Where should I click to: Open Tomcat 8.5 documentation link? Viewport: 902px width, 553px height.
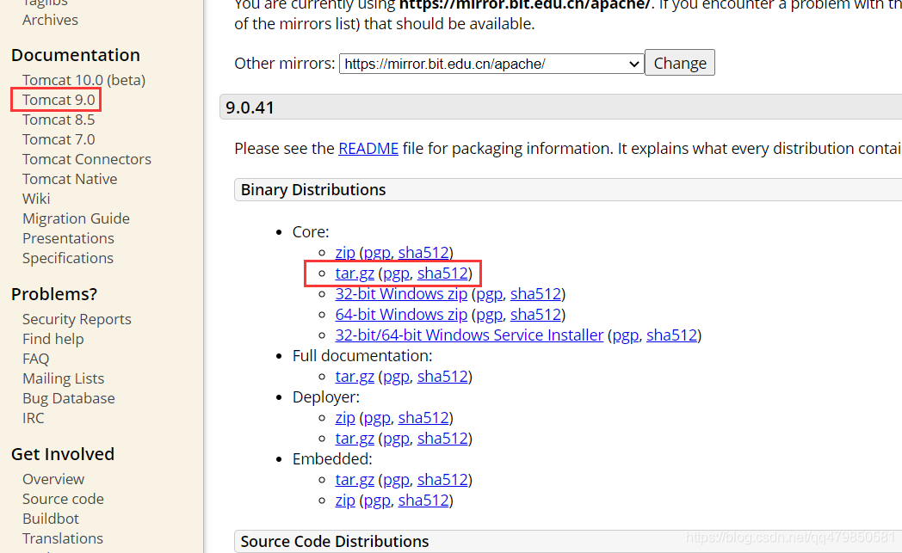pyautogui.click(x=59, y=120)
